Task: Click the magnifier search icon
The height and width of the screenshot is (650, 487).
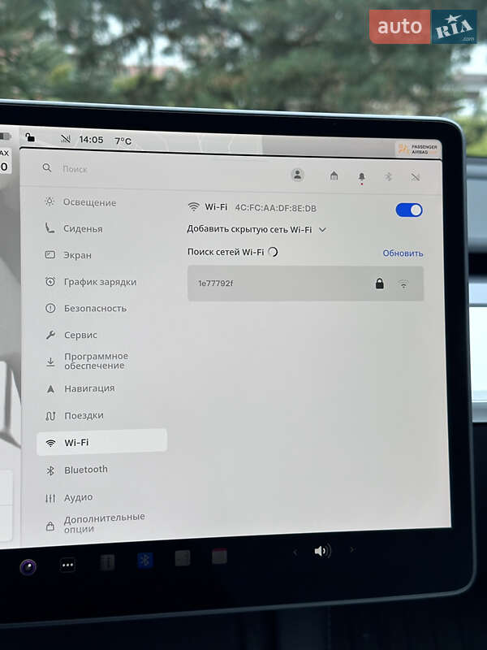Action: [47, 168]
